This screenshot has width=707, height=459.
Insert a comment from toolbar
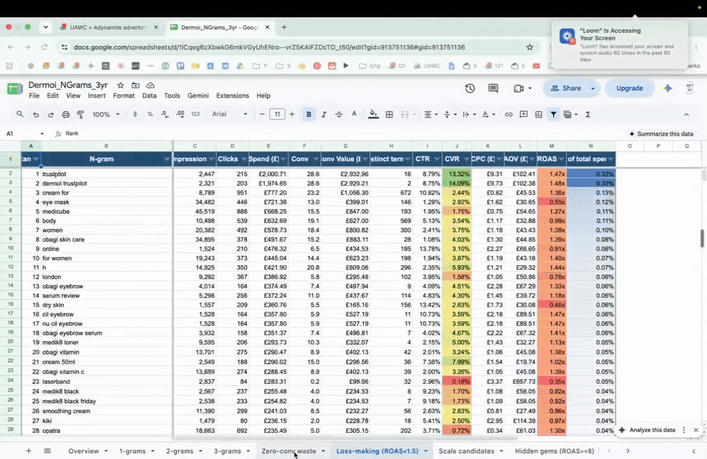(x=523, y=114)
